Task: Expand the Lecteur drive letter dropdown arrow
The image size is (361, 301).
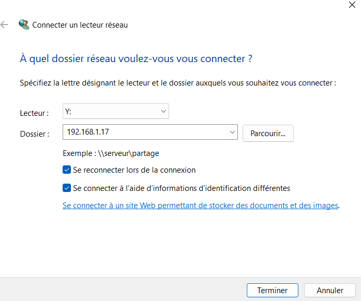Action: point(163,111)
